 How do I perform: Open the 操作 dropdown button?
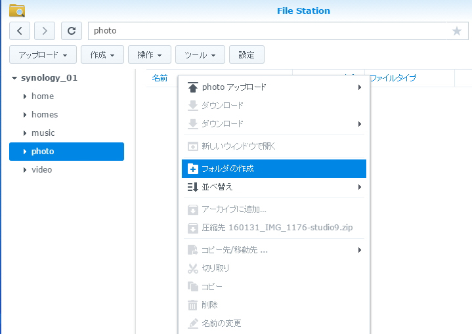150,55
